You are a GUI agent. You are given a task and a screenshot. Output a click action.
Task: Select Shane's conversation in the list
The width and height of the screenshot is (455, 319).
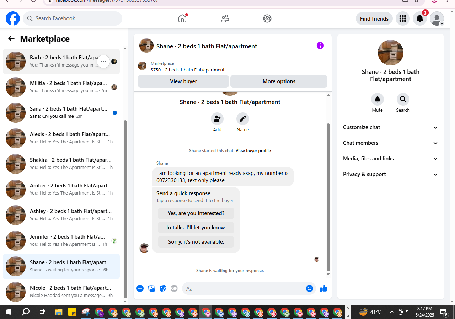point(61,266)
